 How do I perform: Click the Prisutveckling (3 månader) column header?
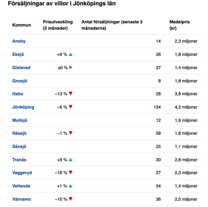[x=58, y=25]
